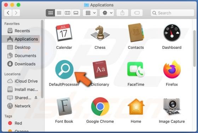The height and width of the screenshot is (133, 198).
Task: Eject the Shared… volume
Action: 36,98
